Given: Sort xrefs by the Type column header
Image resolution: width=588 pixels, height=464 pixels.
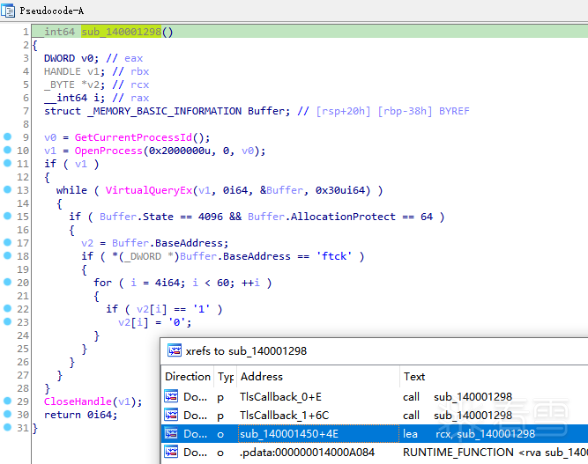Looking at the screenshot, I should [226, 376].
